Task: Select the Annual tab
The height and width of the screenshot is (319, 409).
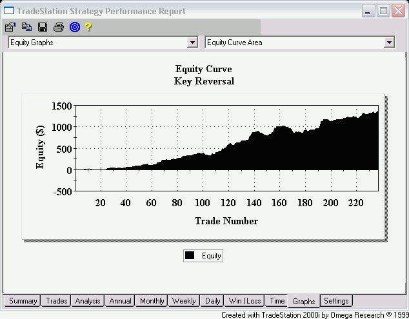Action: click(120, 301)
